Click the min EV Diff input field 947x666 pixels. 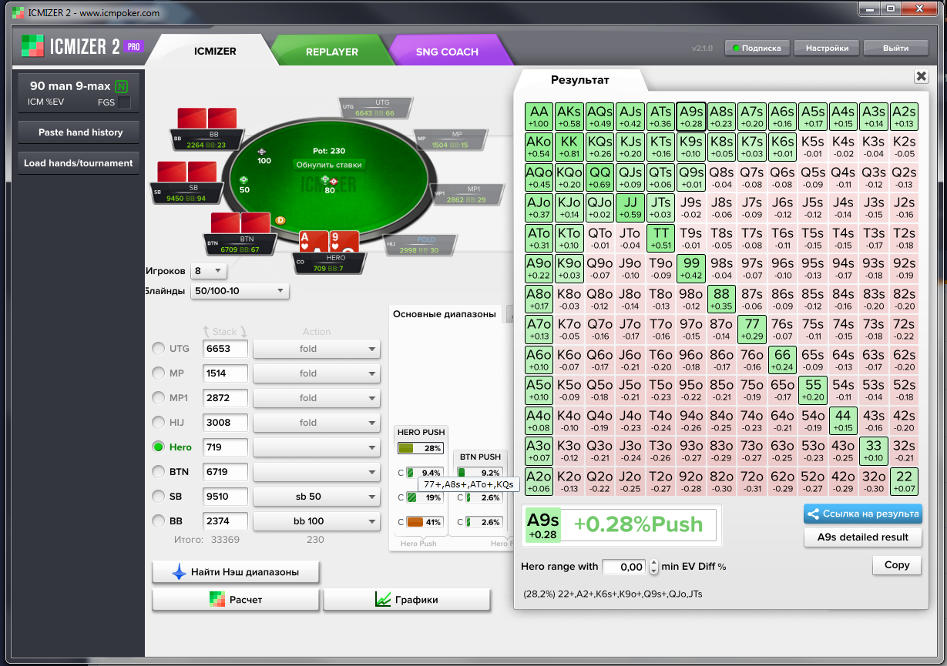[x=624, y=567]
